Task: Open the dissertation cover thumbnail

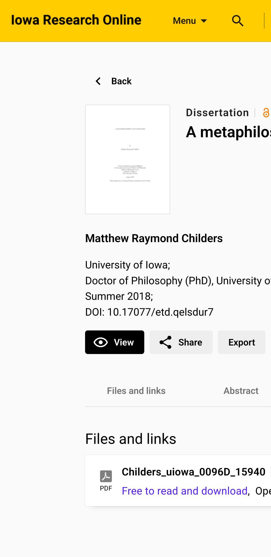Action: coord(127,159)
